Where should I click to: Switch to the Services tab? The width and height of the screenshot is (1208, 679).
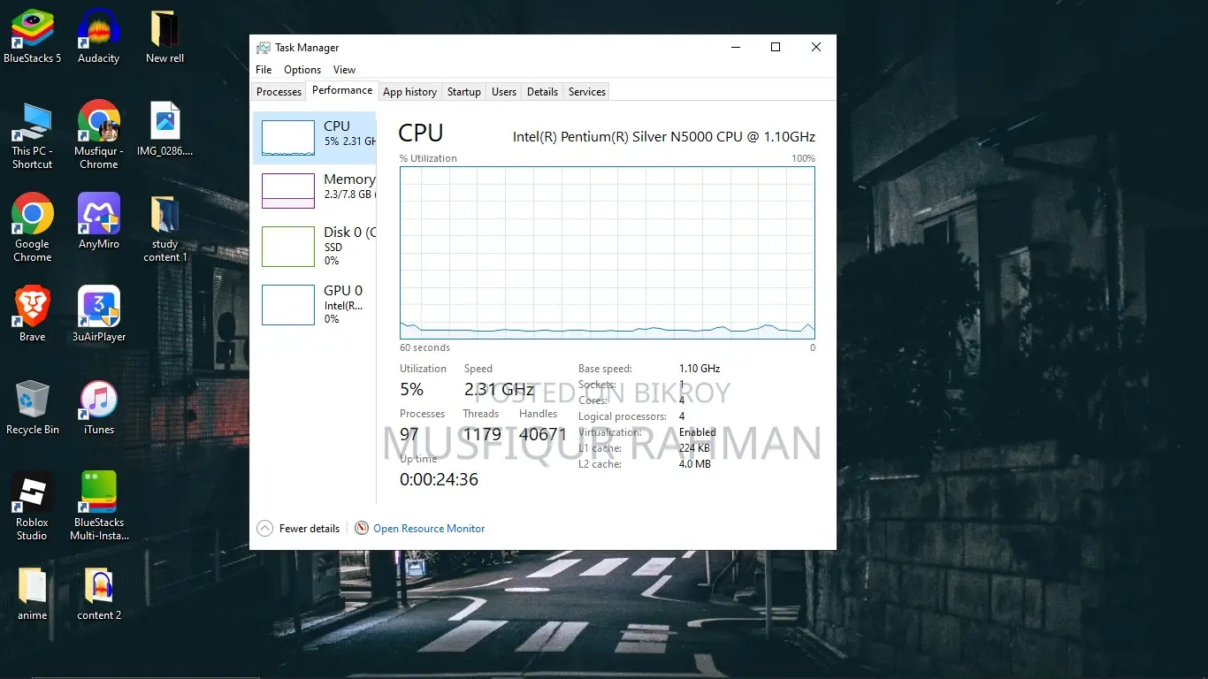point(587,92)
